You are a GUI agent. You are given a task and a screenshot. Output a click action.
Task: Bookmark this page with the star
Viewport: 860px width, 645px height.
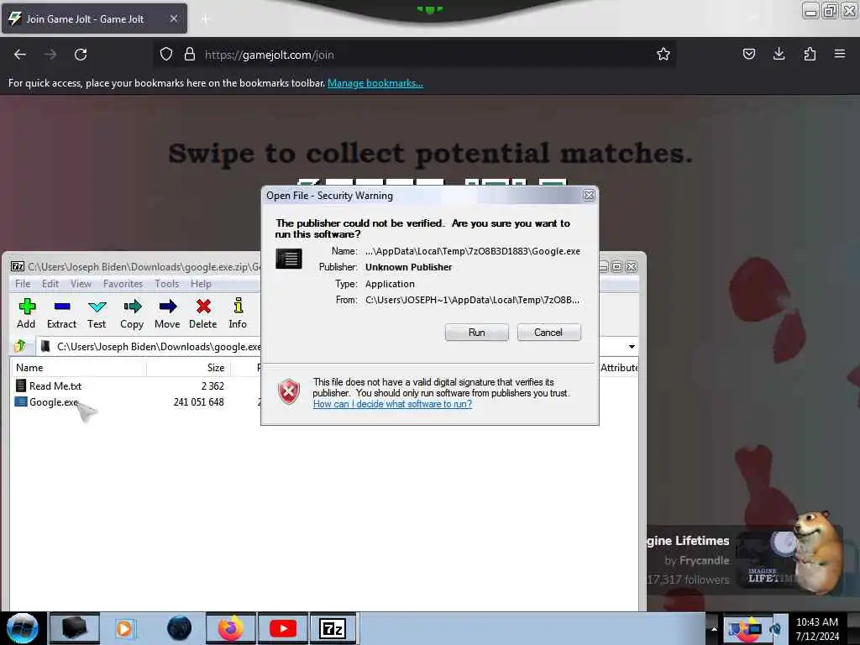tap(663, 55)
